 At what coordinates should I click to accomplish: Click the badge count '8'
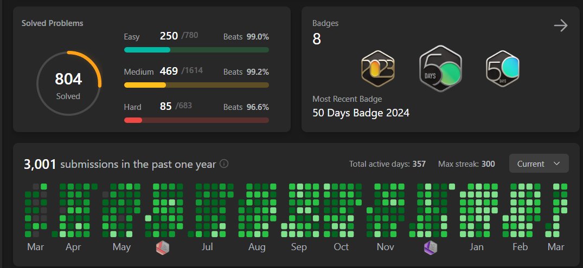(x=316, y=39)
